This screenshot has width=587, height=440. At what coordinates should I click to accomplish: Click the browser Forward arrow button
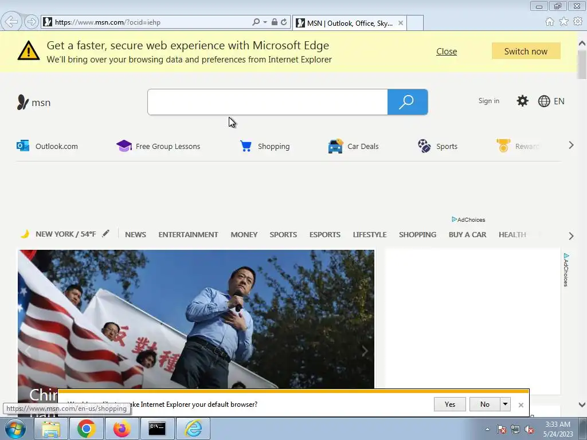[32, 22]
